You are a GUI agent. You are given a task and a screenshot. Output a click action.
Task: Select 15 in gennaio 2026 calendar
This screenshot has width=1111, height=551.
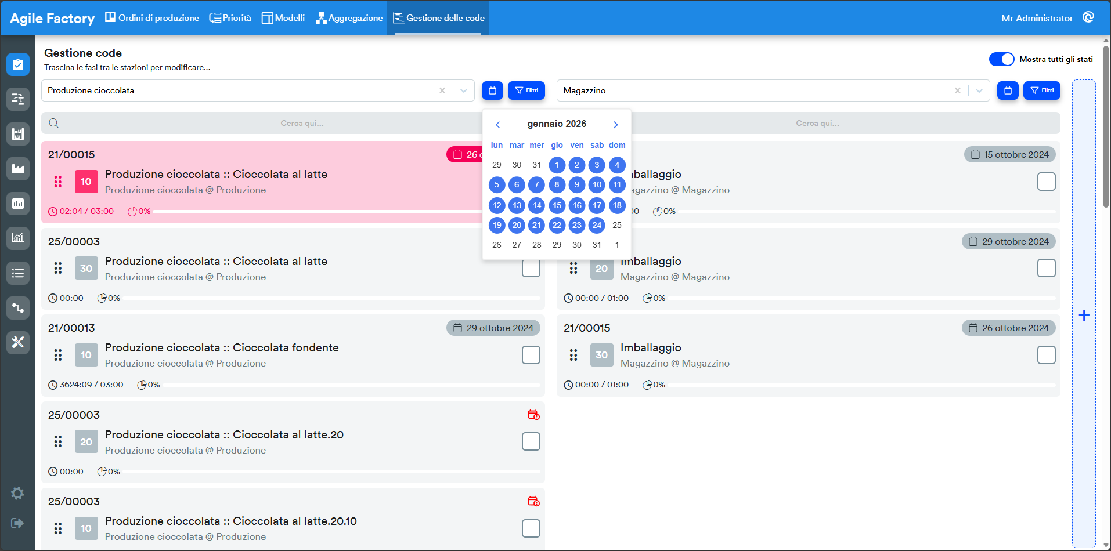tap(557, 205)
